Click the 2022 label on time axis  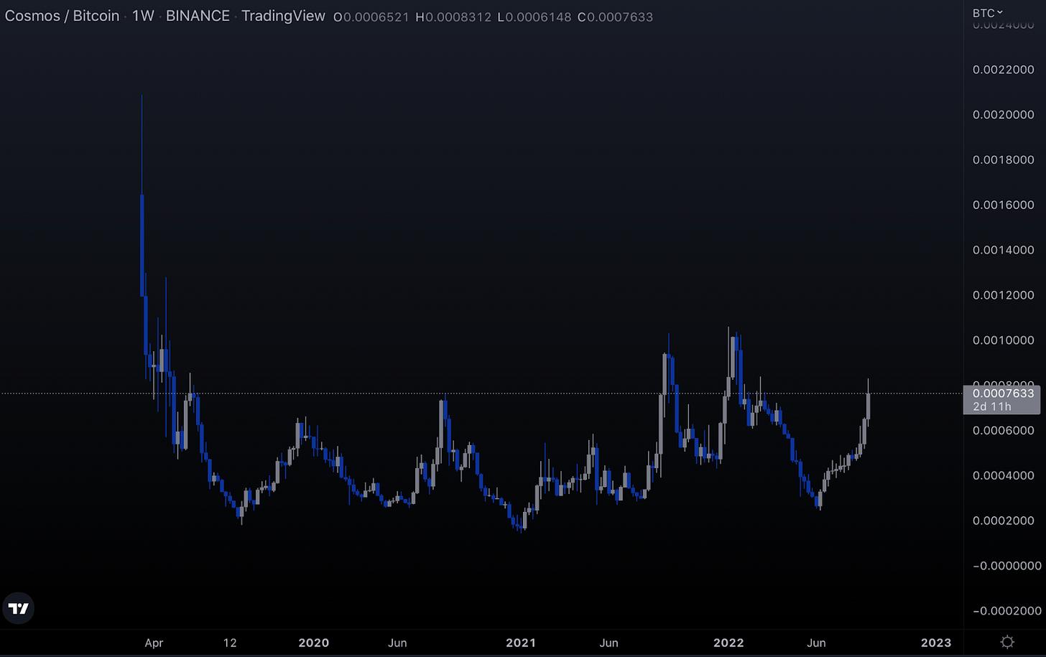tap(728, 643)
